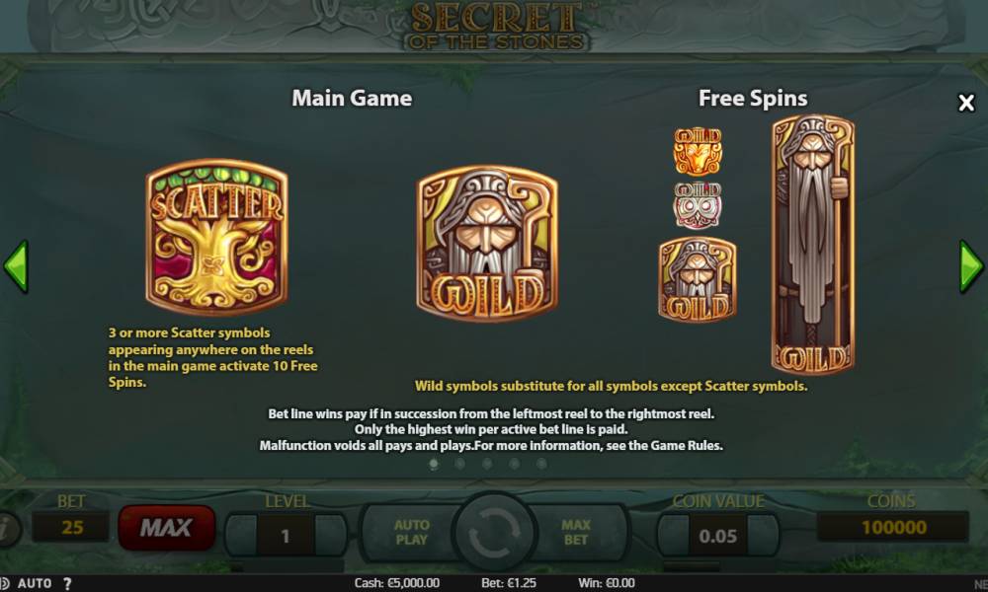This screenshot has width=988, height=592.
Task: Close the paytable with the X icon
Action: click(966, 103)
